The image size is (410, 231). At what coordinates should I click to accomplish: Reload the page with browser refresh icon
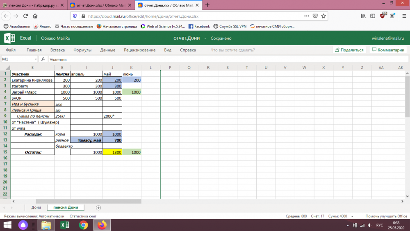25,16
